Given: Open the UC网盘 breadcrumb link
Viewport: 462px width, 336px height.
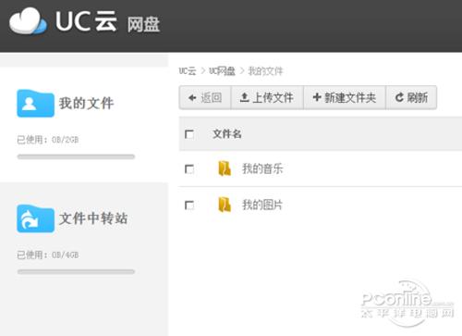Looking at the screenshot, I should point(222,71).
